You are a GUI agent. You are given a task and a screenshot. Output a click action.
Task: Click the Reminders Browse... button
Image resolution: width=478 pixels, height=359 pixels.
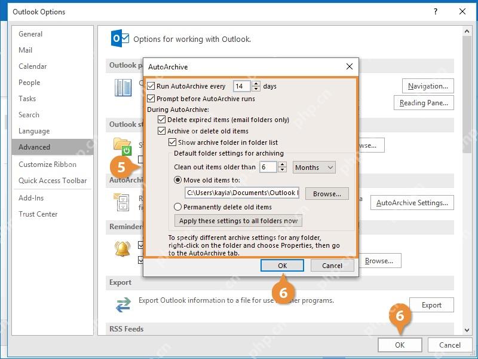pos(379,261)
